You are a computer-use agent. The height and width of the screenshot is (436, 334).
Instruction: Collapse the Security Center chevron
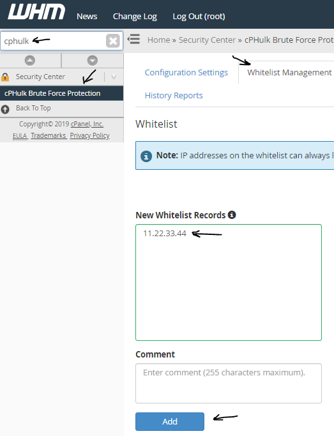[114, 77]
